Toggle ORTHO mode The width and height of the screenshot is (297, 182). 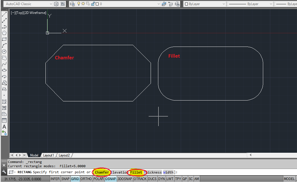click(86, 179)
